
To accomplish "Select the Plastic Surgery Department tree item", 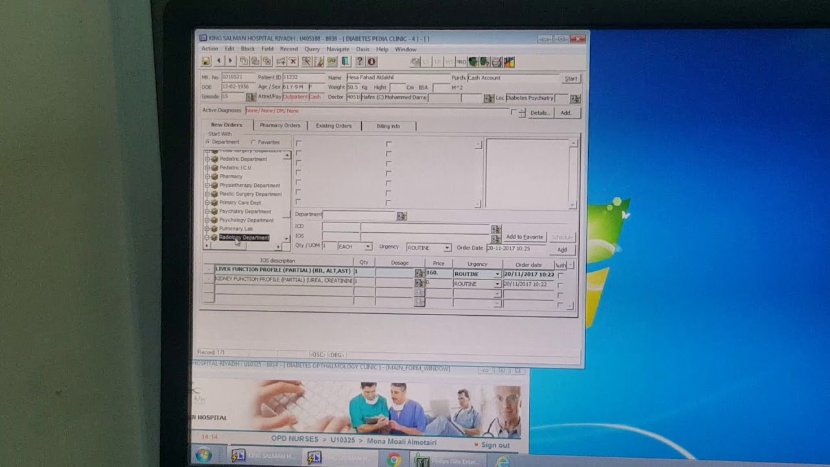I will click(x=250, y=194).
